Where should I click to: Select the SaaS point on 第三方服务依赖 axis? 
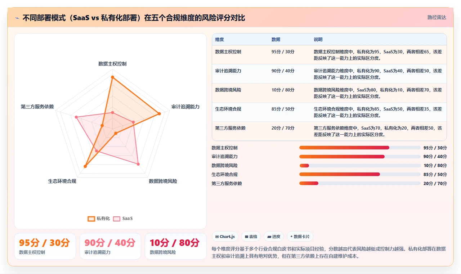pyautogui.click(x=76, y=117)
